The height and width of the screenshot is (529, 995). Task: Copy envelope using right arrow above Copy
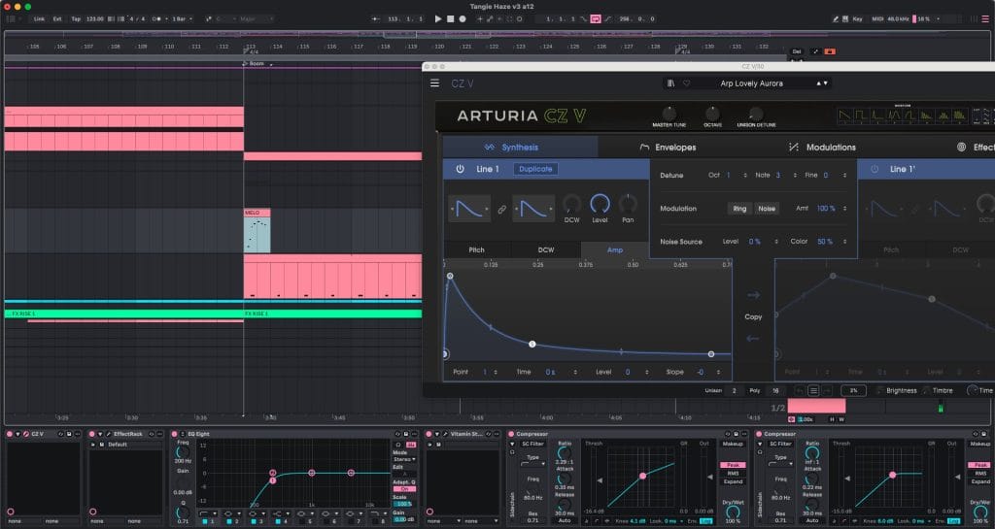click(x=753, y=295)
